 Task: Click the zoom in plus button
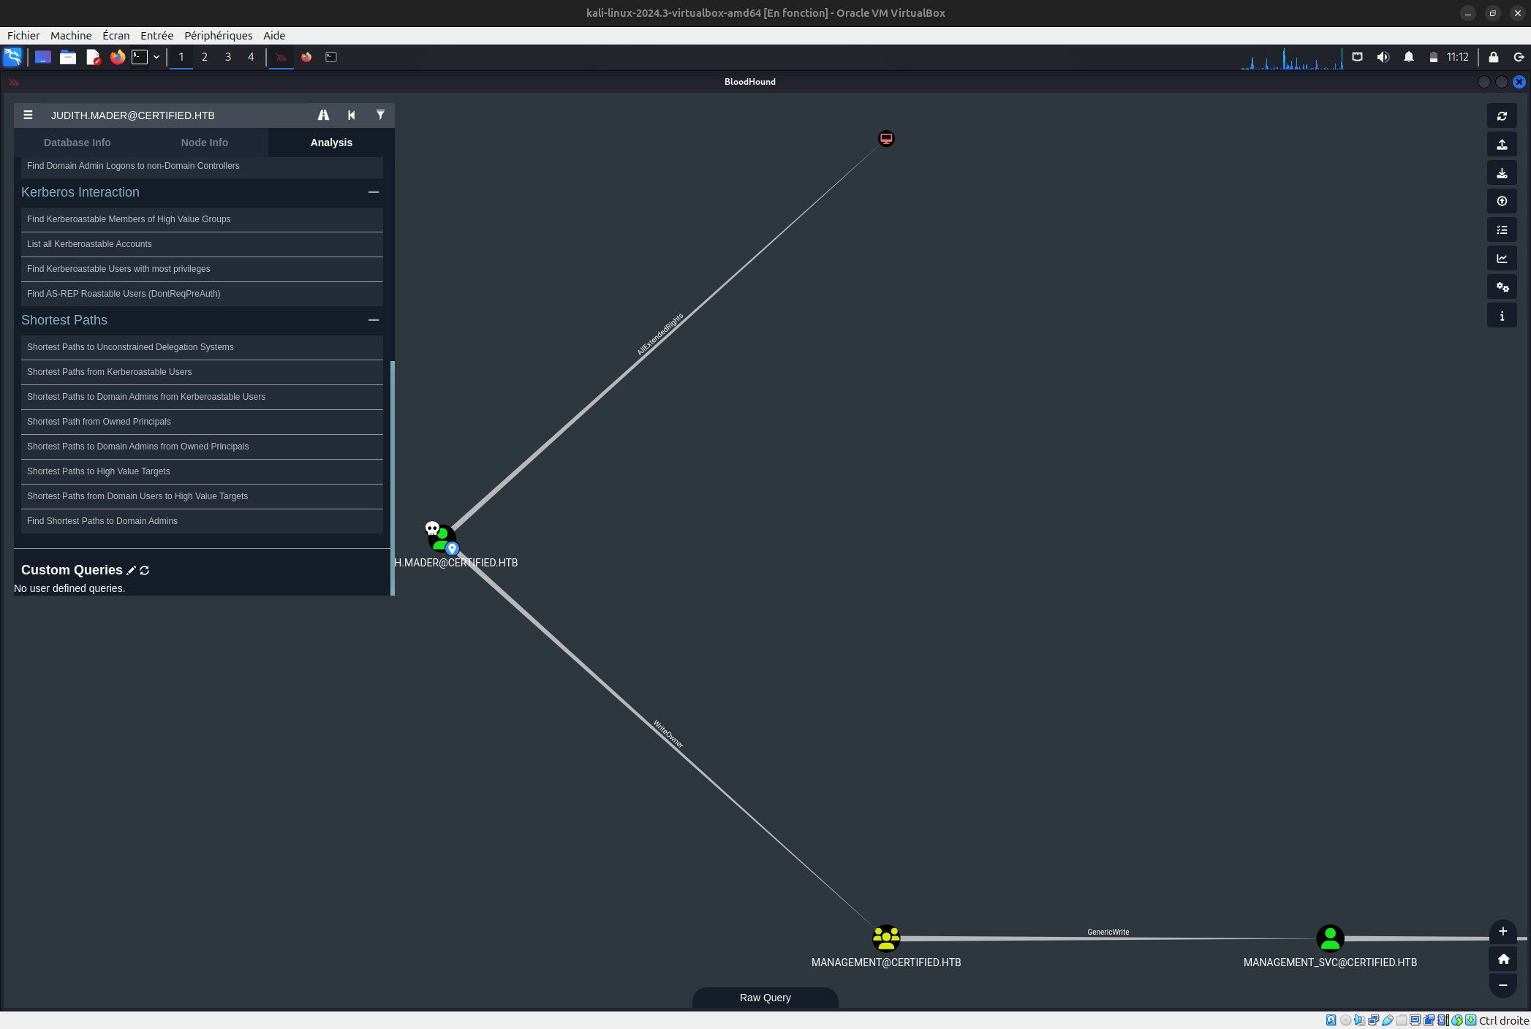[x=1502, y=931]
